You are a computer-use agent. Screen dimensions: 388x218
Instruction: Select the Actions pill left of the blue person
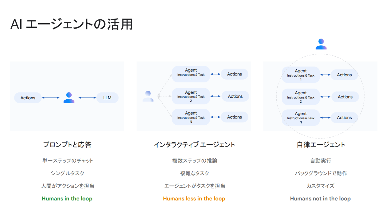[28, 98]
